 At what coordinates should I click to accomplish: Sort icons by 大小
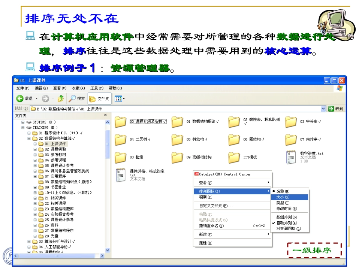tap(290, 197)
